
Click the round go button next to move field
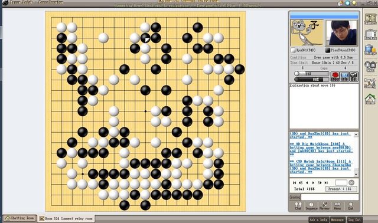[351, 182]
